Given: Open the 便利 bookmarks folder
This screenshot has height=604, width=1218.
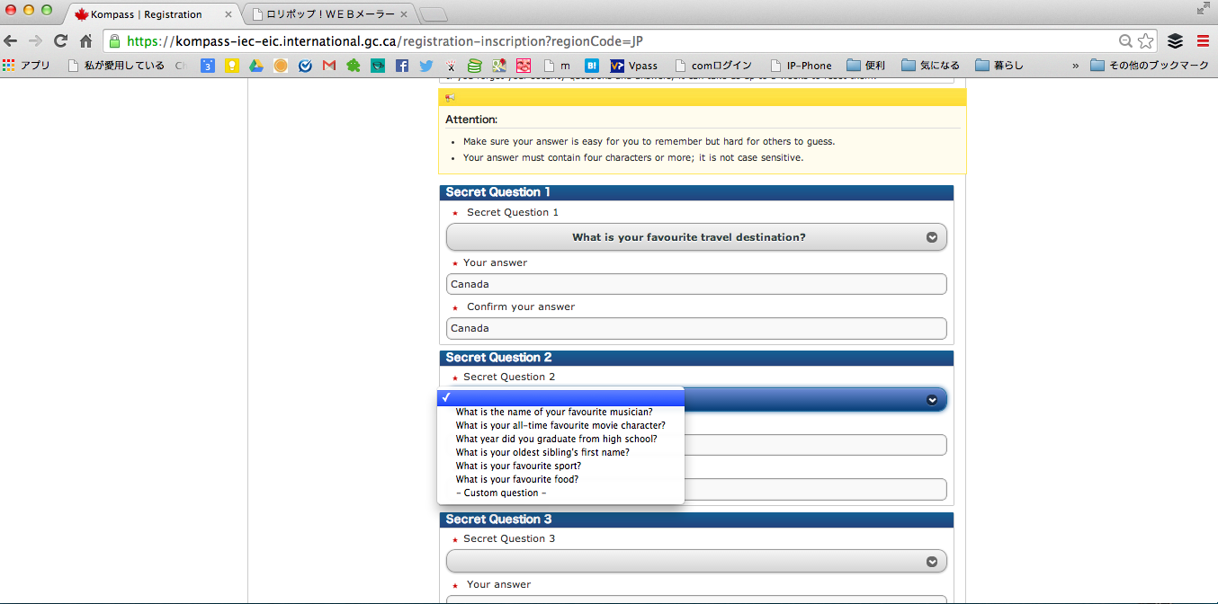Looking at the screenshot, I should 866,66.
